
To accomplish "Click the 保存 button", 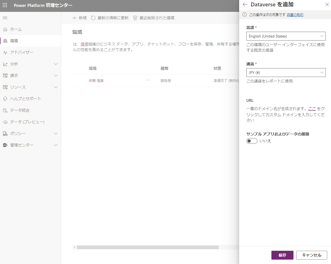I will [282, 255].
